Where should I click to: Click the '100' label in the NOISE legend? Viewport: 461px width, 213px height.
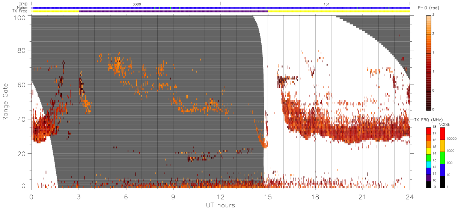450,163
